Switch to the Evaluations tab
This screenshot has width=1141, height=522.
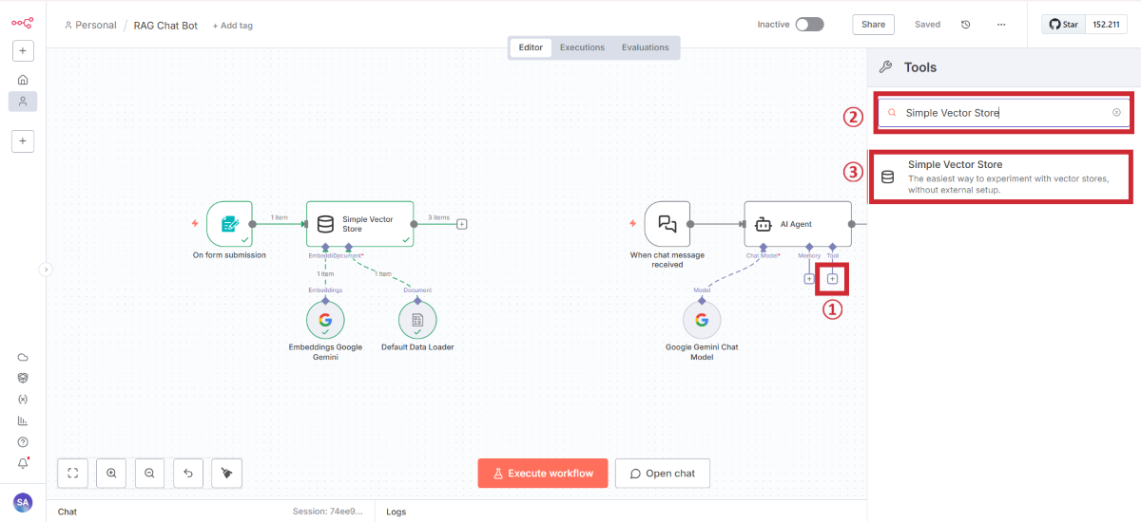pyautogui.click(x=645, y=47)
